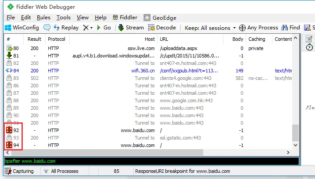Open the View menu
Screen dimensions: 315x179
(82, 18)
